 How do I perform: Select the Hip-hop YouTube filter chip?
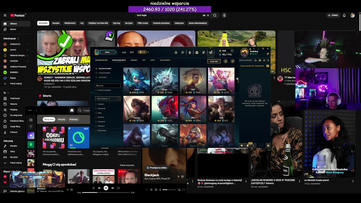coord(116,23)
